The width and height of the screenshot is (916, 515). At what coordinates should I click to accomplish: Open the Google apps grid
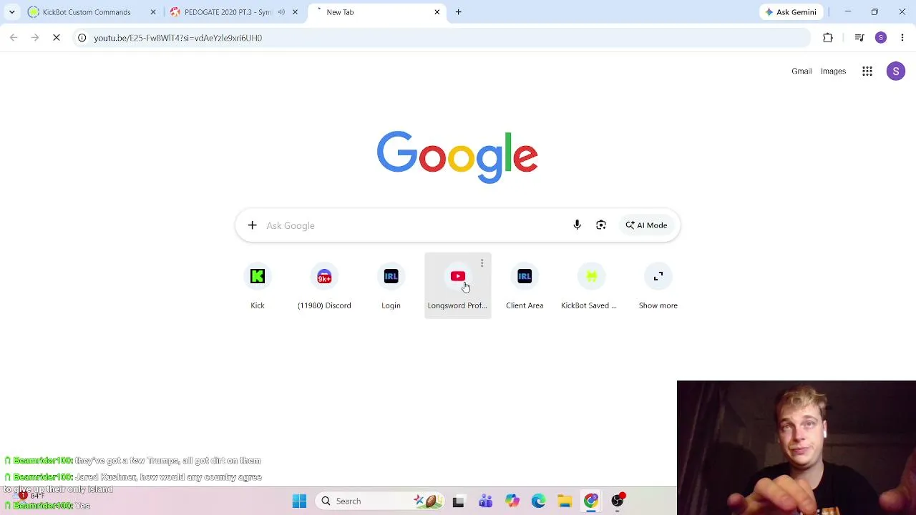[x=867, y=72]
